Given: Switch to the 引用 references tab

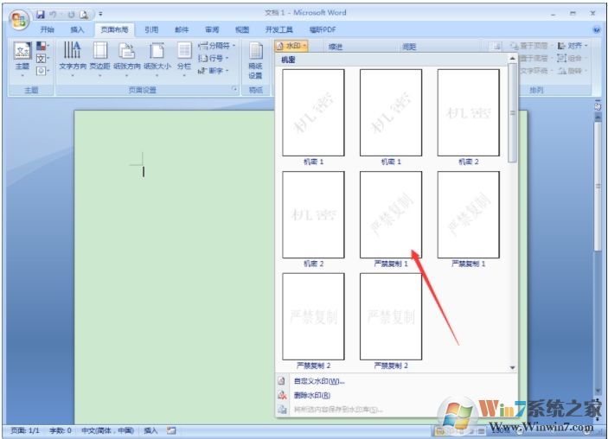Looking at the screenshot, I should click(x=151, y=29).
